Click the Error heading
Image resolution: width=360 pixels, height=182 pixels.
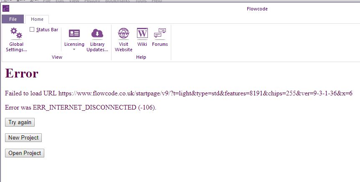point(22,73)
